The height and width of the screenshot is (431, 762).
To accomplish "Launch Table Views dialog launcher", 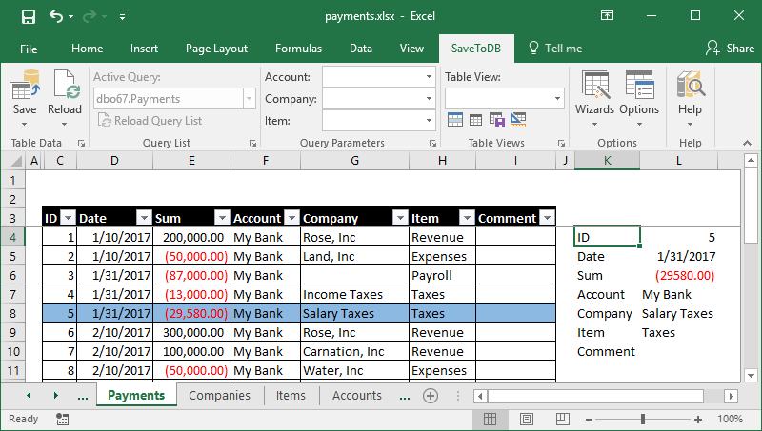I will click(561, 143).
